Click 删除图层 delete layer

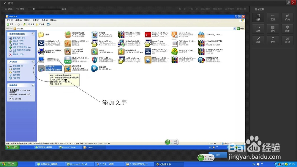point(205,9)
